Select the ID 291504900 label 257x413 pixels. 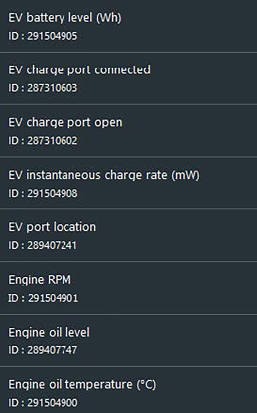click(43, 403)
